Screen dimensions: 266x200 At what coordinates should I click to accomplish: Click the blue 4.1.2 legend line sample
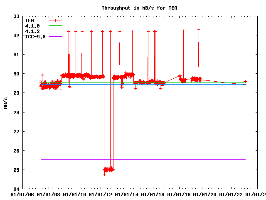(x=55, y=31)
